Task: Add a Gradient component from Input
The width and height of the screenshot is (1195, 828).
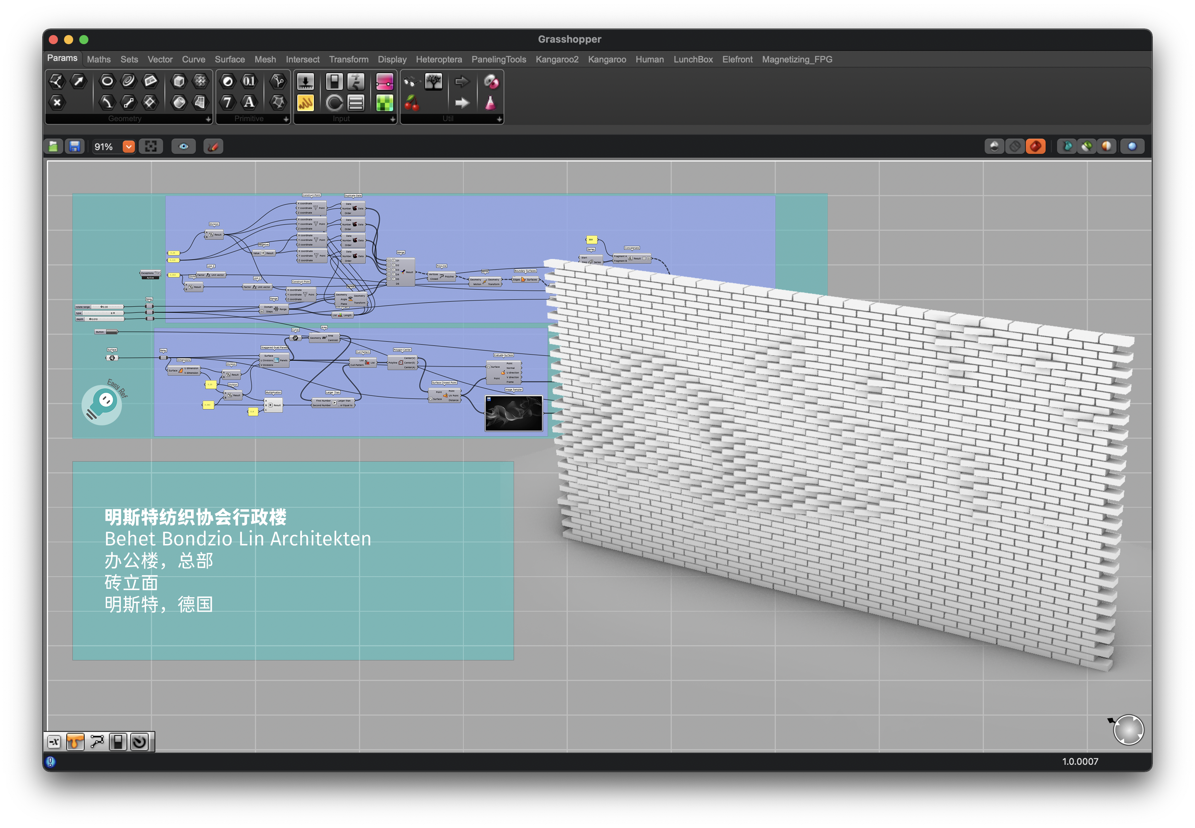Action: [x=384, y=81]
